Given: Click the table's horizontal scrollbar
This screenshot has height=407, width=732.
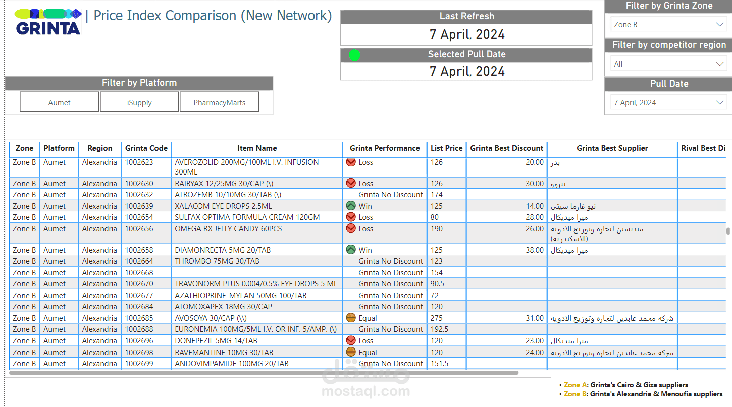Looking at the screenshot, I should point(264,373).
